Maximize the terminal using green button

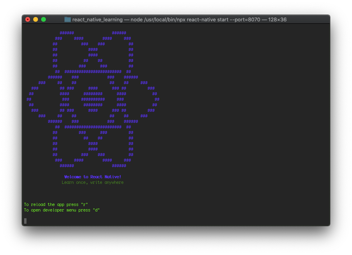pos(44,19)
